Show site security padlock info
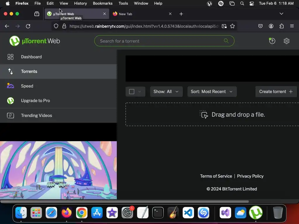299x224 pixels. point(64,26)
